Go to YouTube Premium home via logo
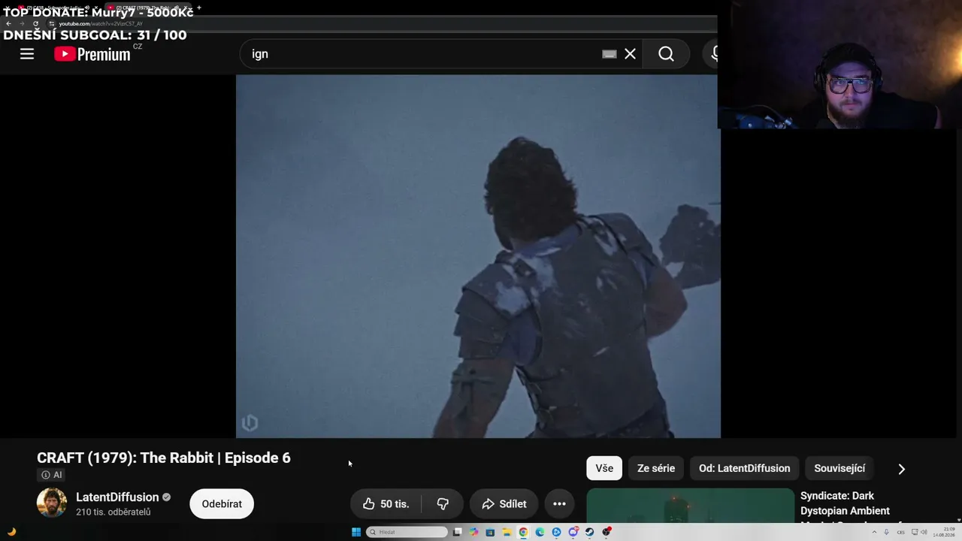This screenshot has height=541, width=962. [92, 54]
